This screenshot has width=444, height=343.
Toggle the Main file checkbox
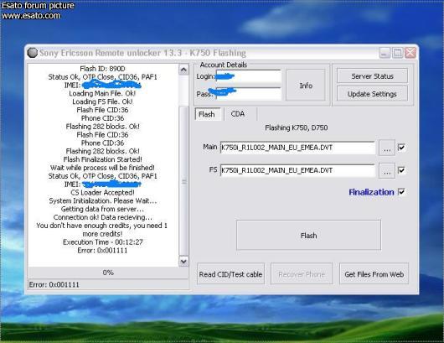(401, 147)
